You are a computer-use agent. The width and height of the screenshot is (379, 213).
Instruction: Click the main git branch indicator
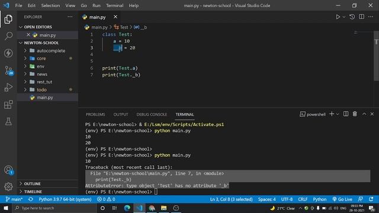[14, 199]
